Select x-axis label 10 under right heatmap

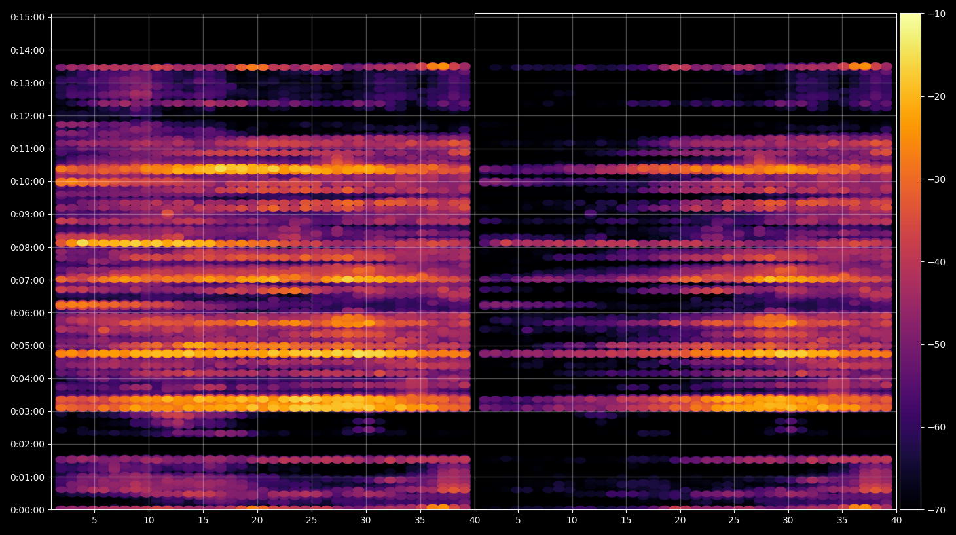pyautogui.click(x=572, y=521)
